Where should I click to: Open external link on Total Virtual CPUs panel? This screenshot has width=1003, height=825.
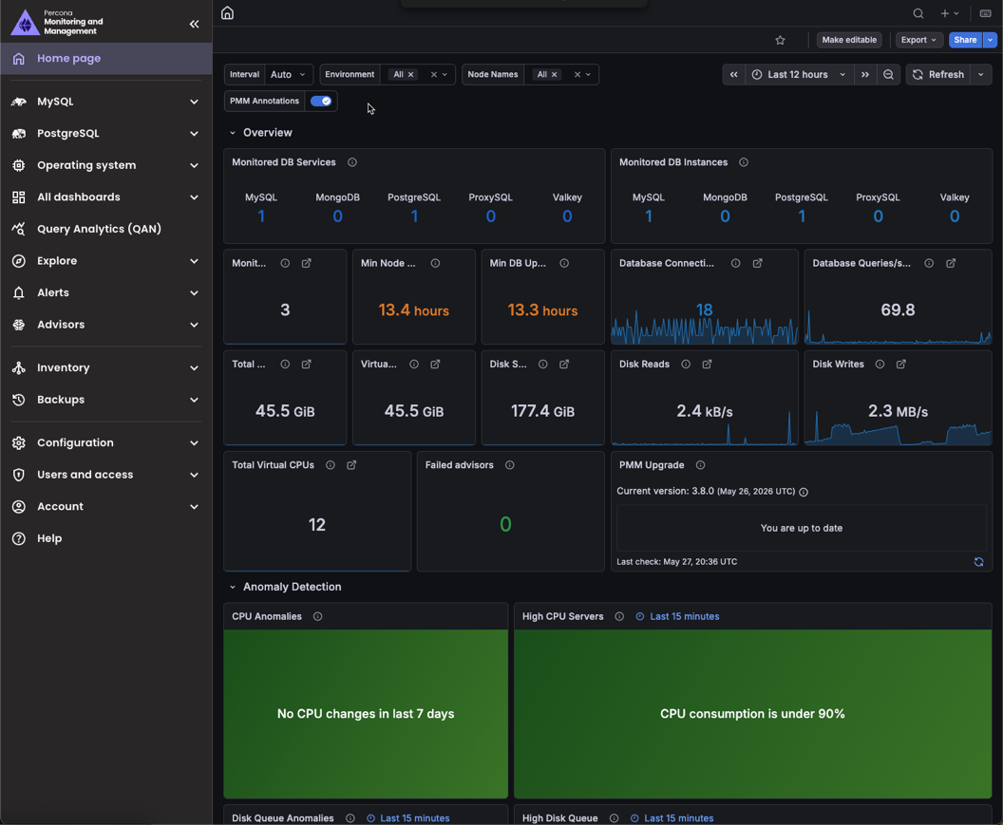(x=351, y=465)
